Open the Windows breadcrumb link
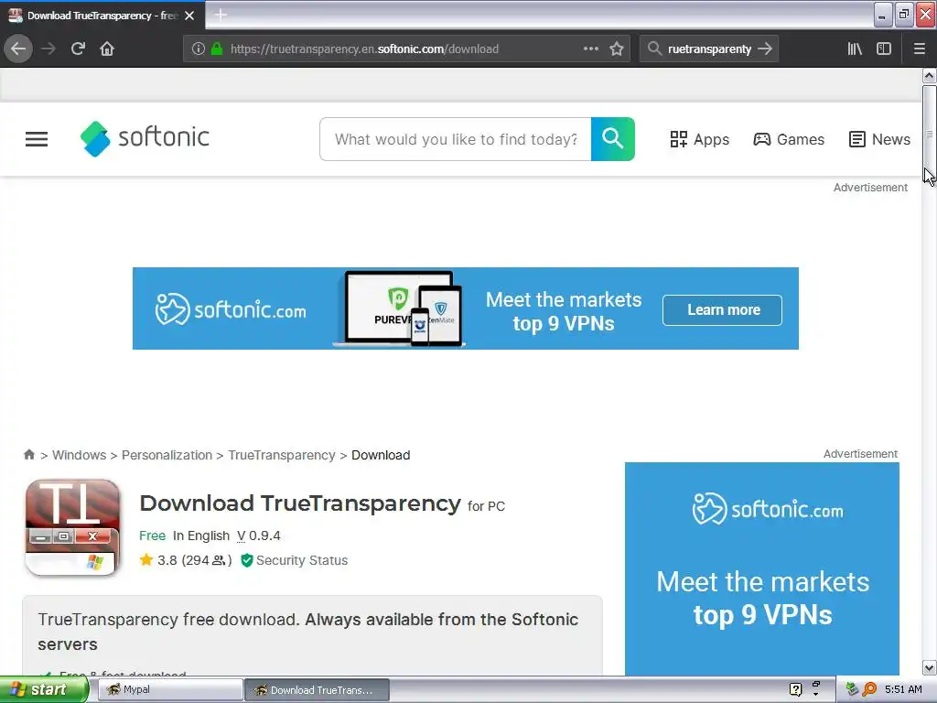This screenshot has height=703, width=937. [79, 455]
